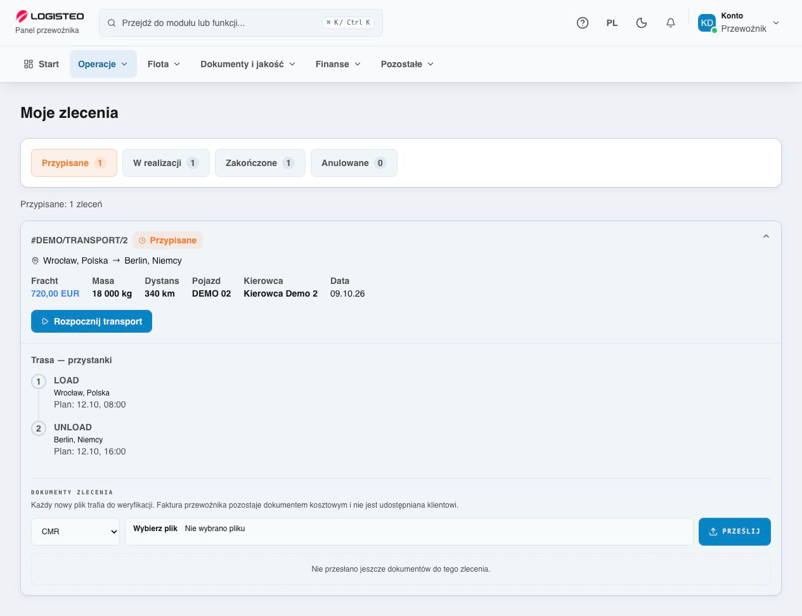The width and height of the screenshot is (802, 616).
Task: Click the distance value 340 km
Action: click(160, 293)
